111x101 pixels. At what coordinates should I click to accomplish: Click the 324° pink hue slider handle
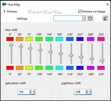tap(102, 60)
